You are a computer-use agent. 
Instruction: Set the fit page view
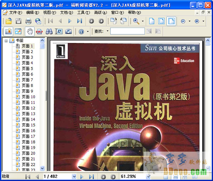tap(162, 21)
